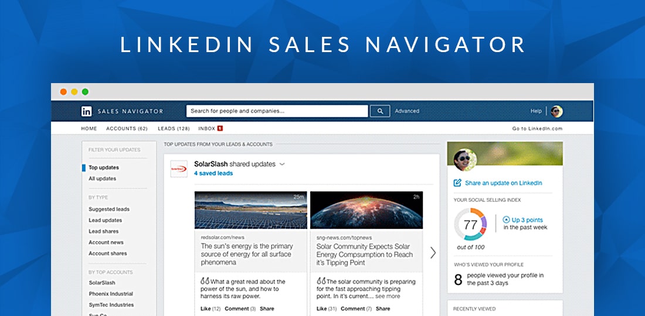Image resolution: width=645 pixels, height=316 pixels.
Task: Open the LEADS (128) tab
Action: click(174, 129)
